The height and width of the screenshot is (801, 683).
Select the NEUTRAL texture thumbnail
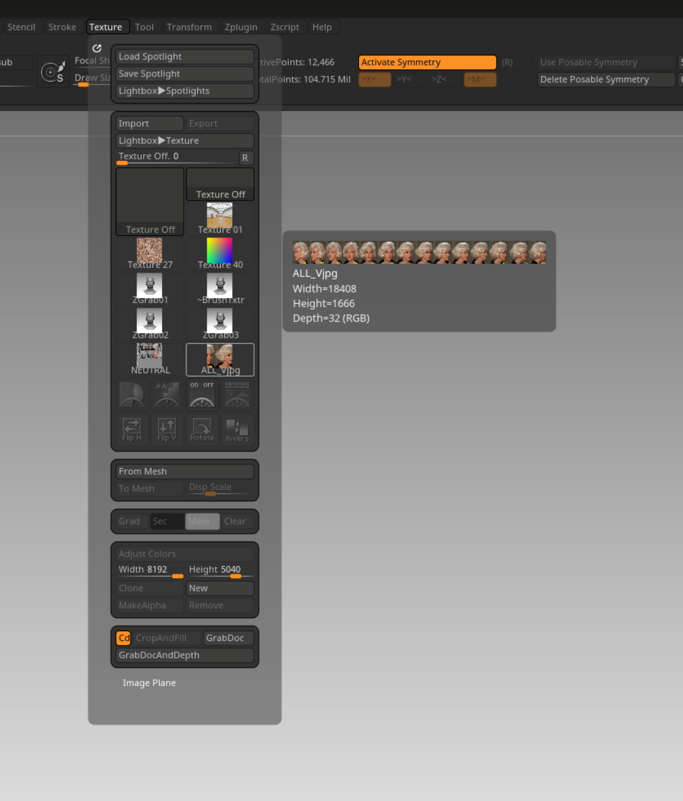point(150,359)
